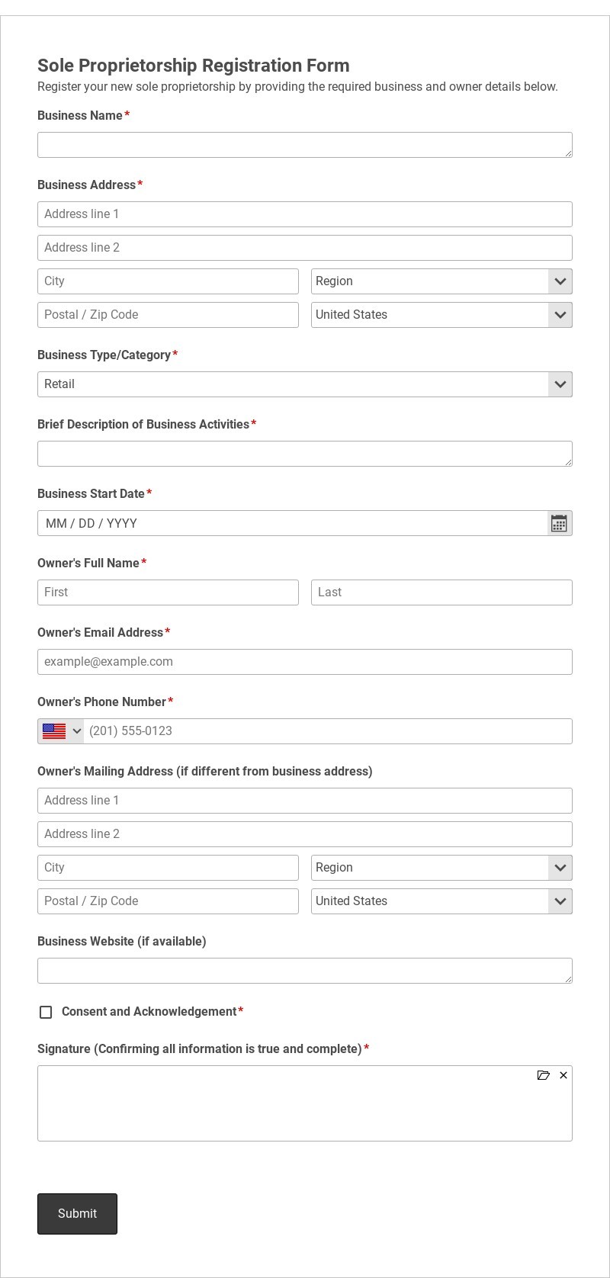
Task: Click the Owner's Full Name label
Action: click(88, 564)
